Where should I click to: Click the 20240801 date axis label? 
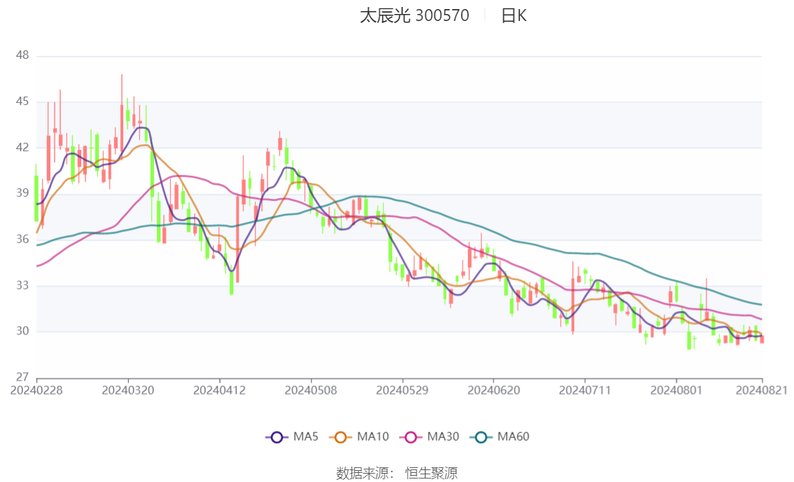tap(676, 390)
